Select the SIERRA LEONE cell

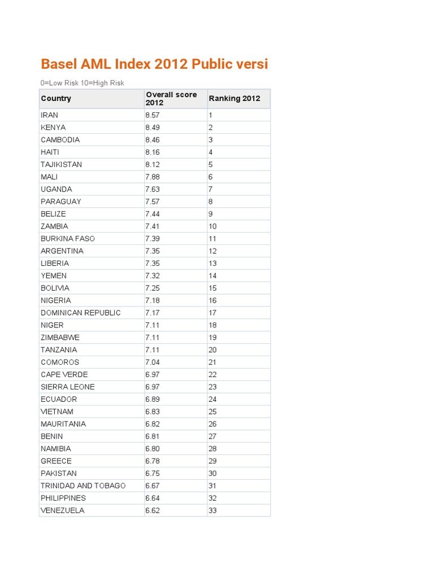click(x=68, y=387)
